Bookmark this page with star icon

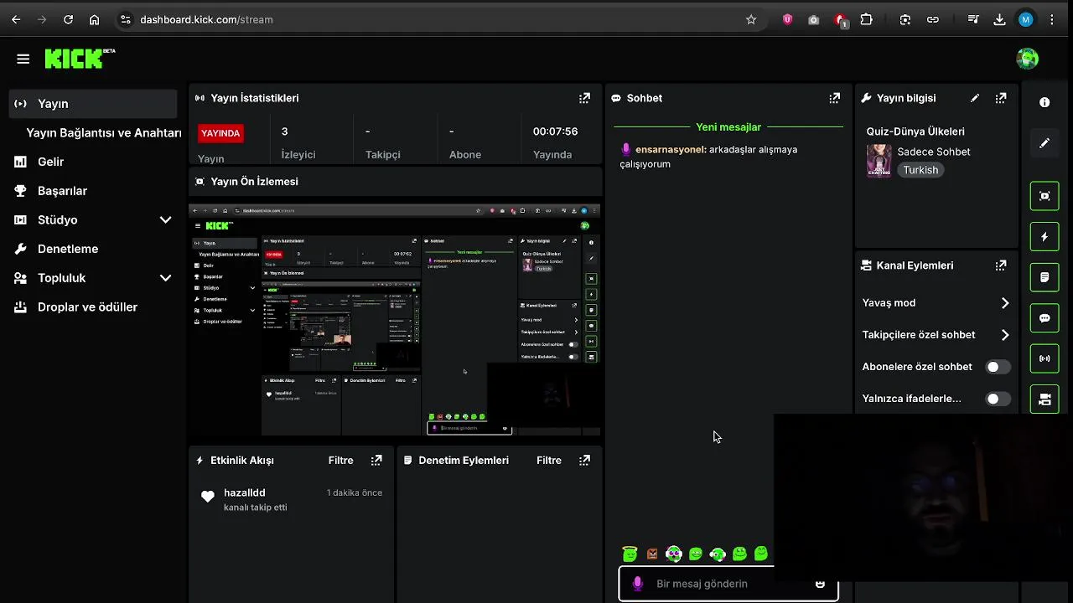point(751,19)
